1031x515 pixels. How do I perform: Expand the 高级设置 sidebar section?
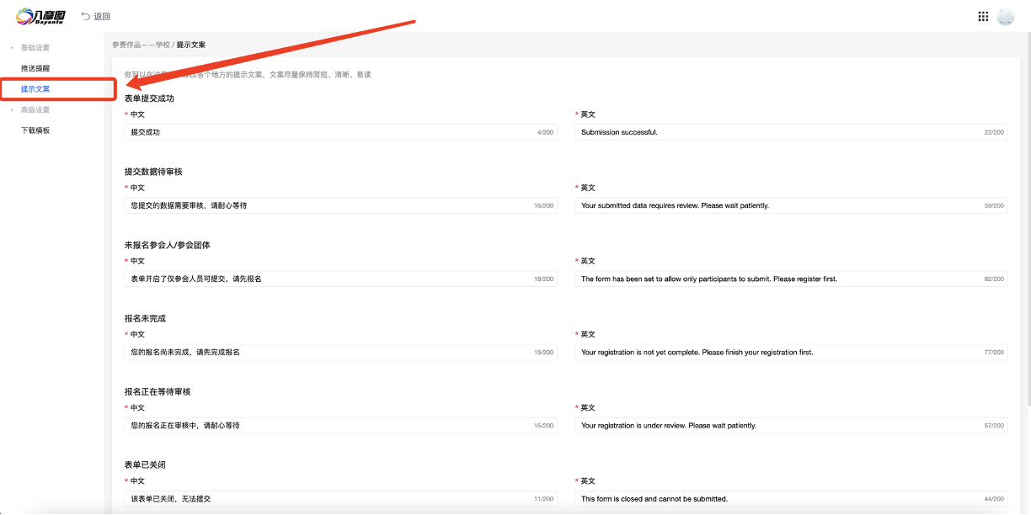tap(35, 109)
